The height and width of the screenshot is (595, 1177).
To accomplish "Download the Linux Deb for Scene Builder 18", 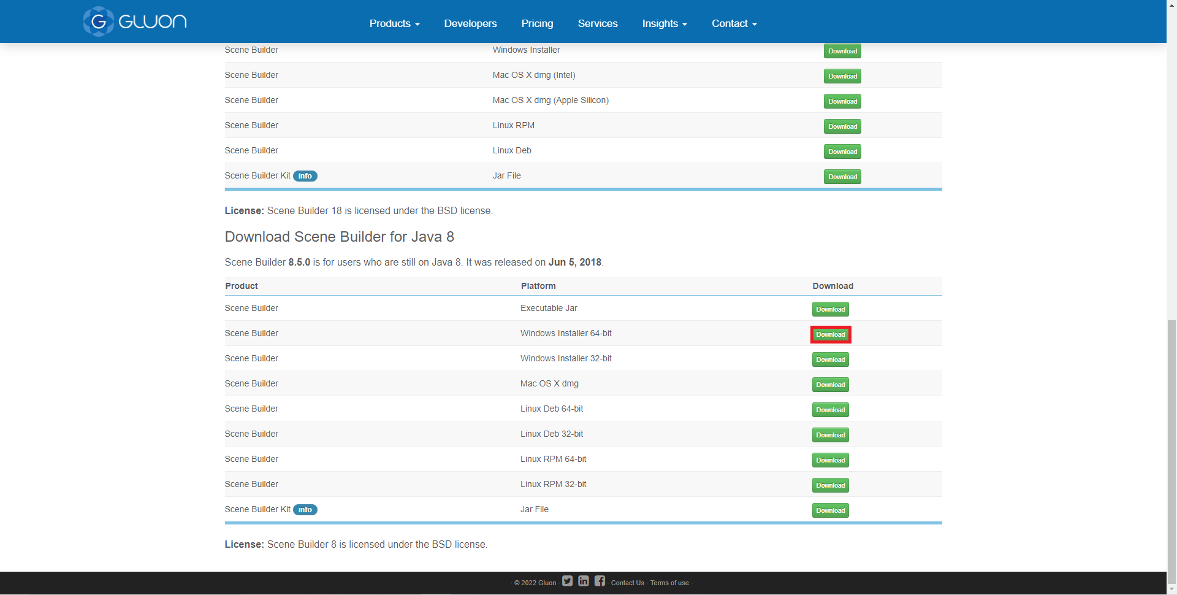I will coord(842,152).
